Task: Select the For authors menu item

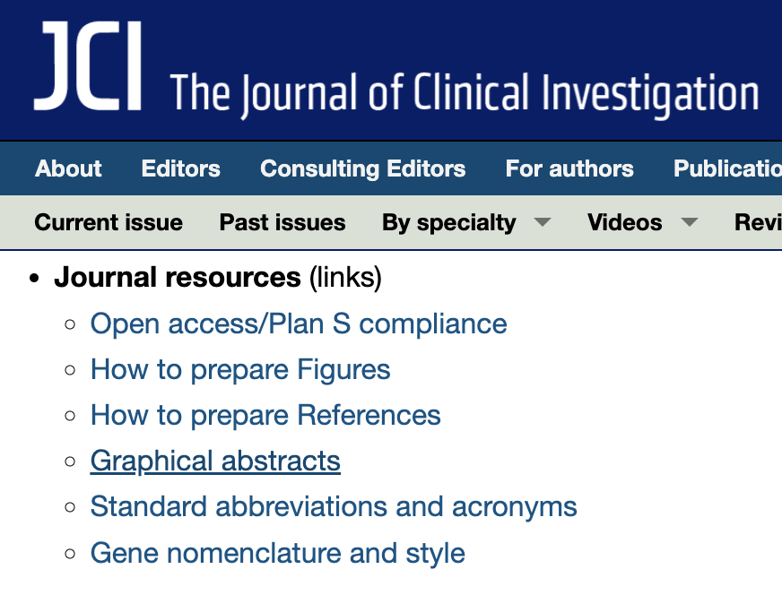Action: click(x=569, y=168)
